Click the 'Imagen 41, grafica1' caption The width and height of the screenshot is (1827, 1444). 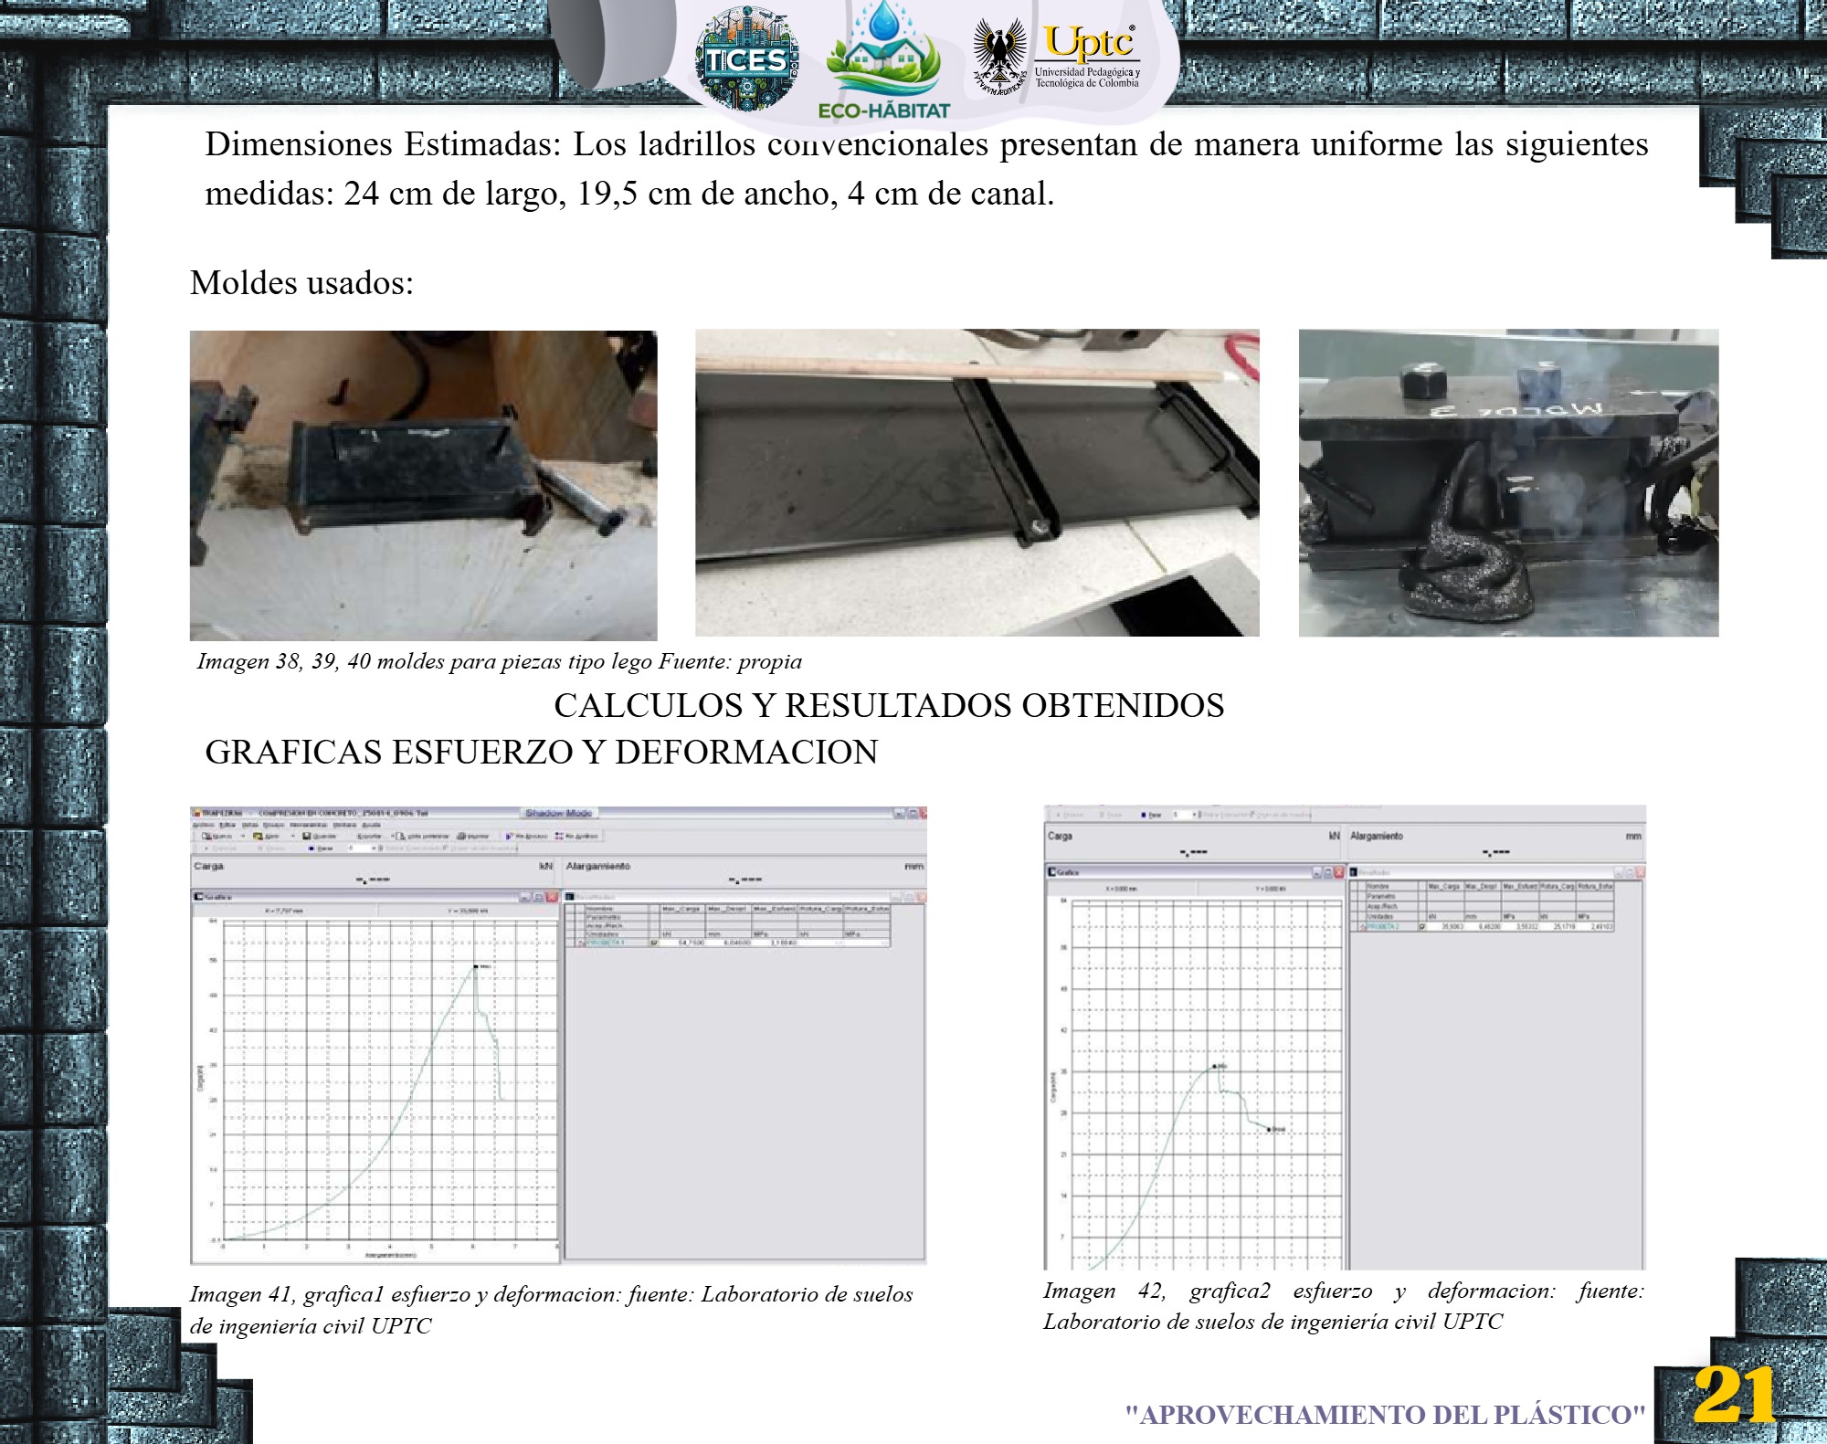coord(551,1310)
